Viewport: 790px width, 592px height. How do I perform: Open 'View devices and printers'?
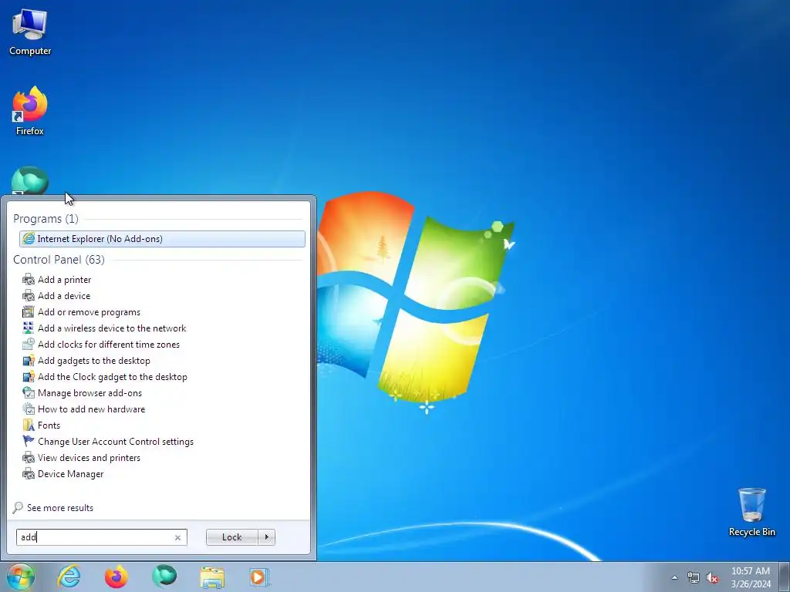(89, 458)
